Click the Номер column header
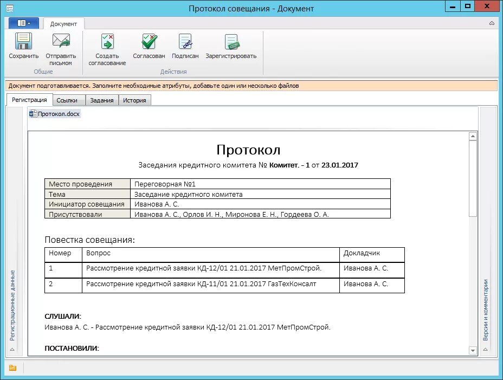Screen dimensions: 503x380 pos(63,255)
